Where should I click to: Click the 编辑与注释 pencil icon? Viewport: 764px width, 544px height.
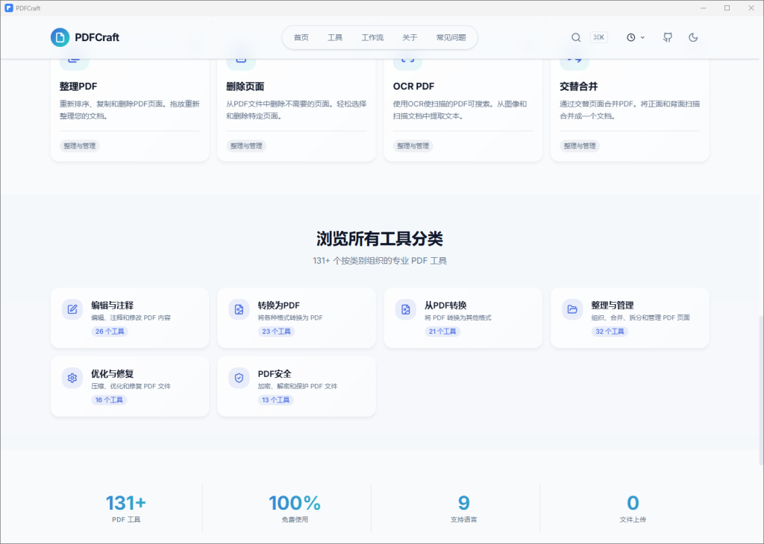point(72,309)
